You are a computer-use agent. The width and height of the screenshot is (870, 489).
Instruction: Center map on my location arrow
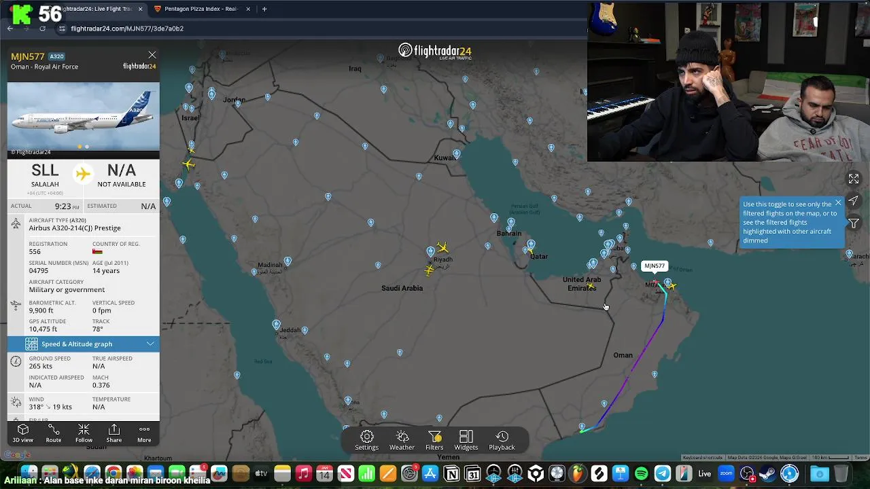tap(854, 201)
